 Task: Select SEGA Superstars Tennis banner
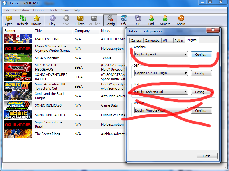point(18,58)
